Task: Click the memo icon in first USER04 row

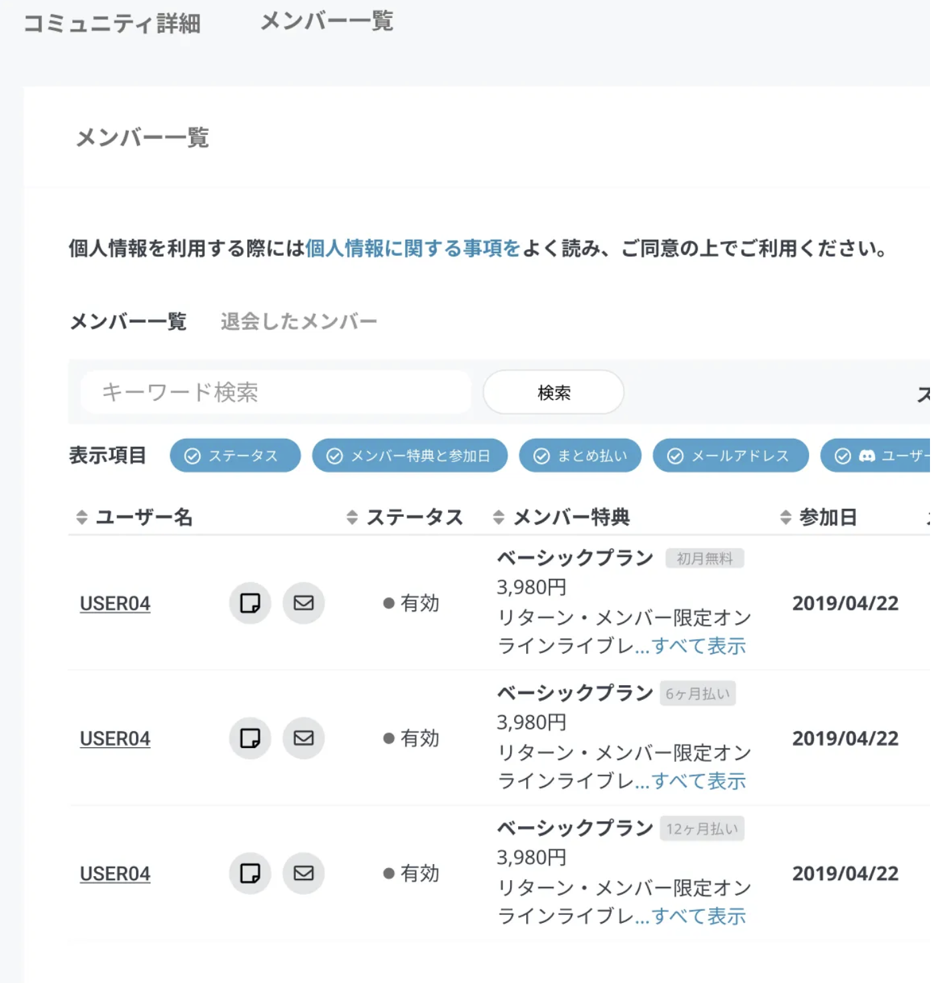Action: (250, 603)
